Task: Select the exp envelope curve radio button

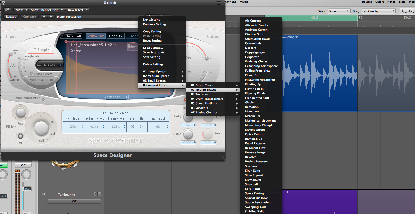Action: (x=132, y=127)
